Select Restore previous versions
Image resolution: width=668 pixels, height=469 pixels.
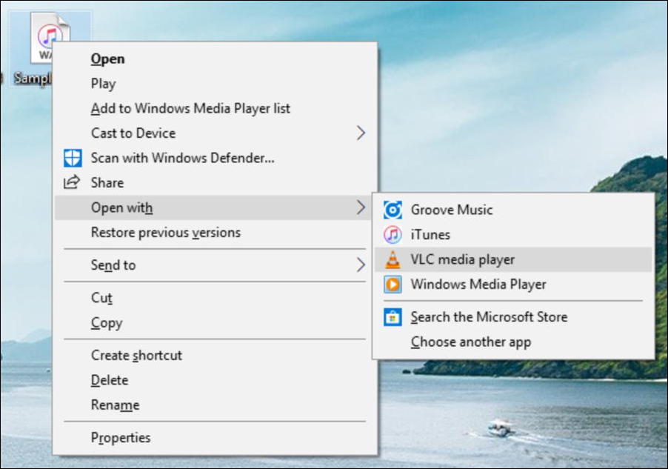(216, 233)
